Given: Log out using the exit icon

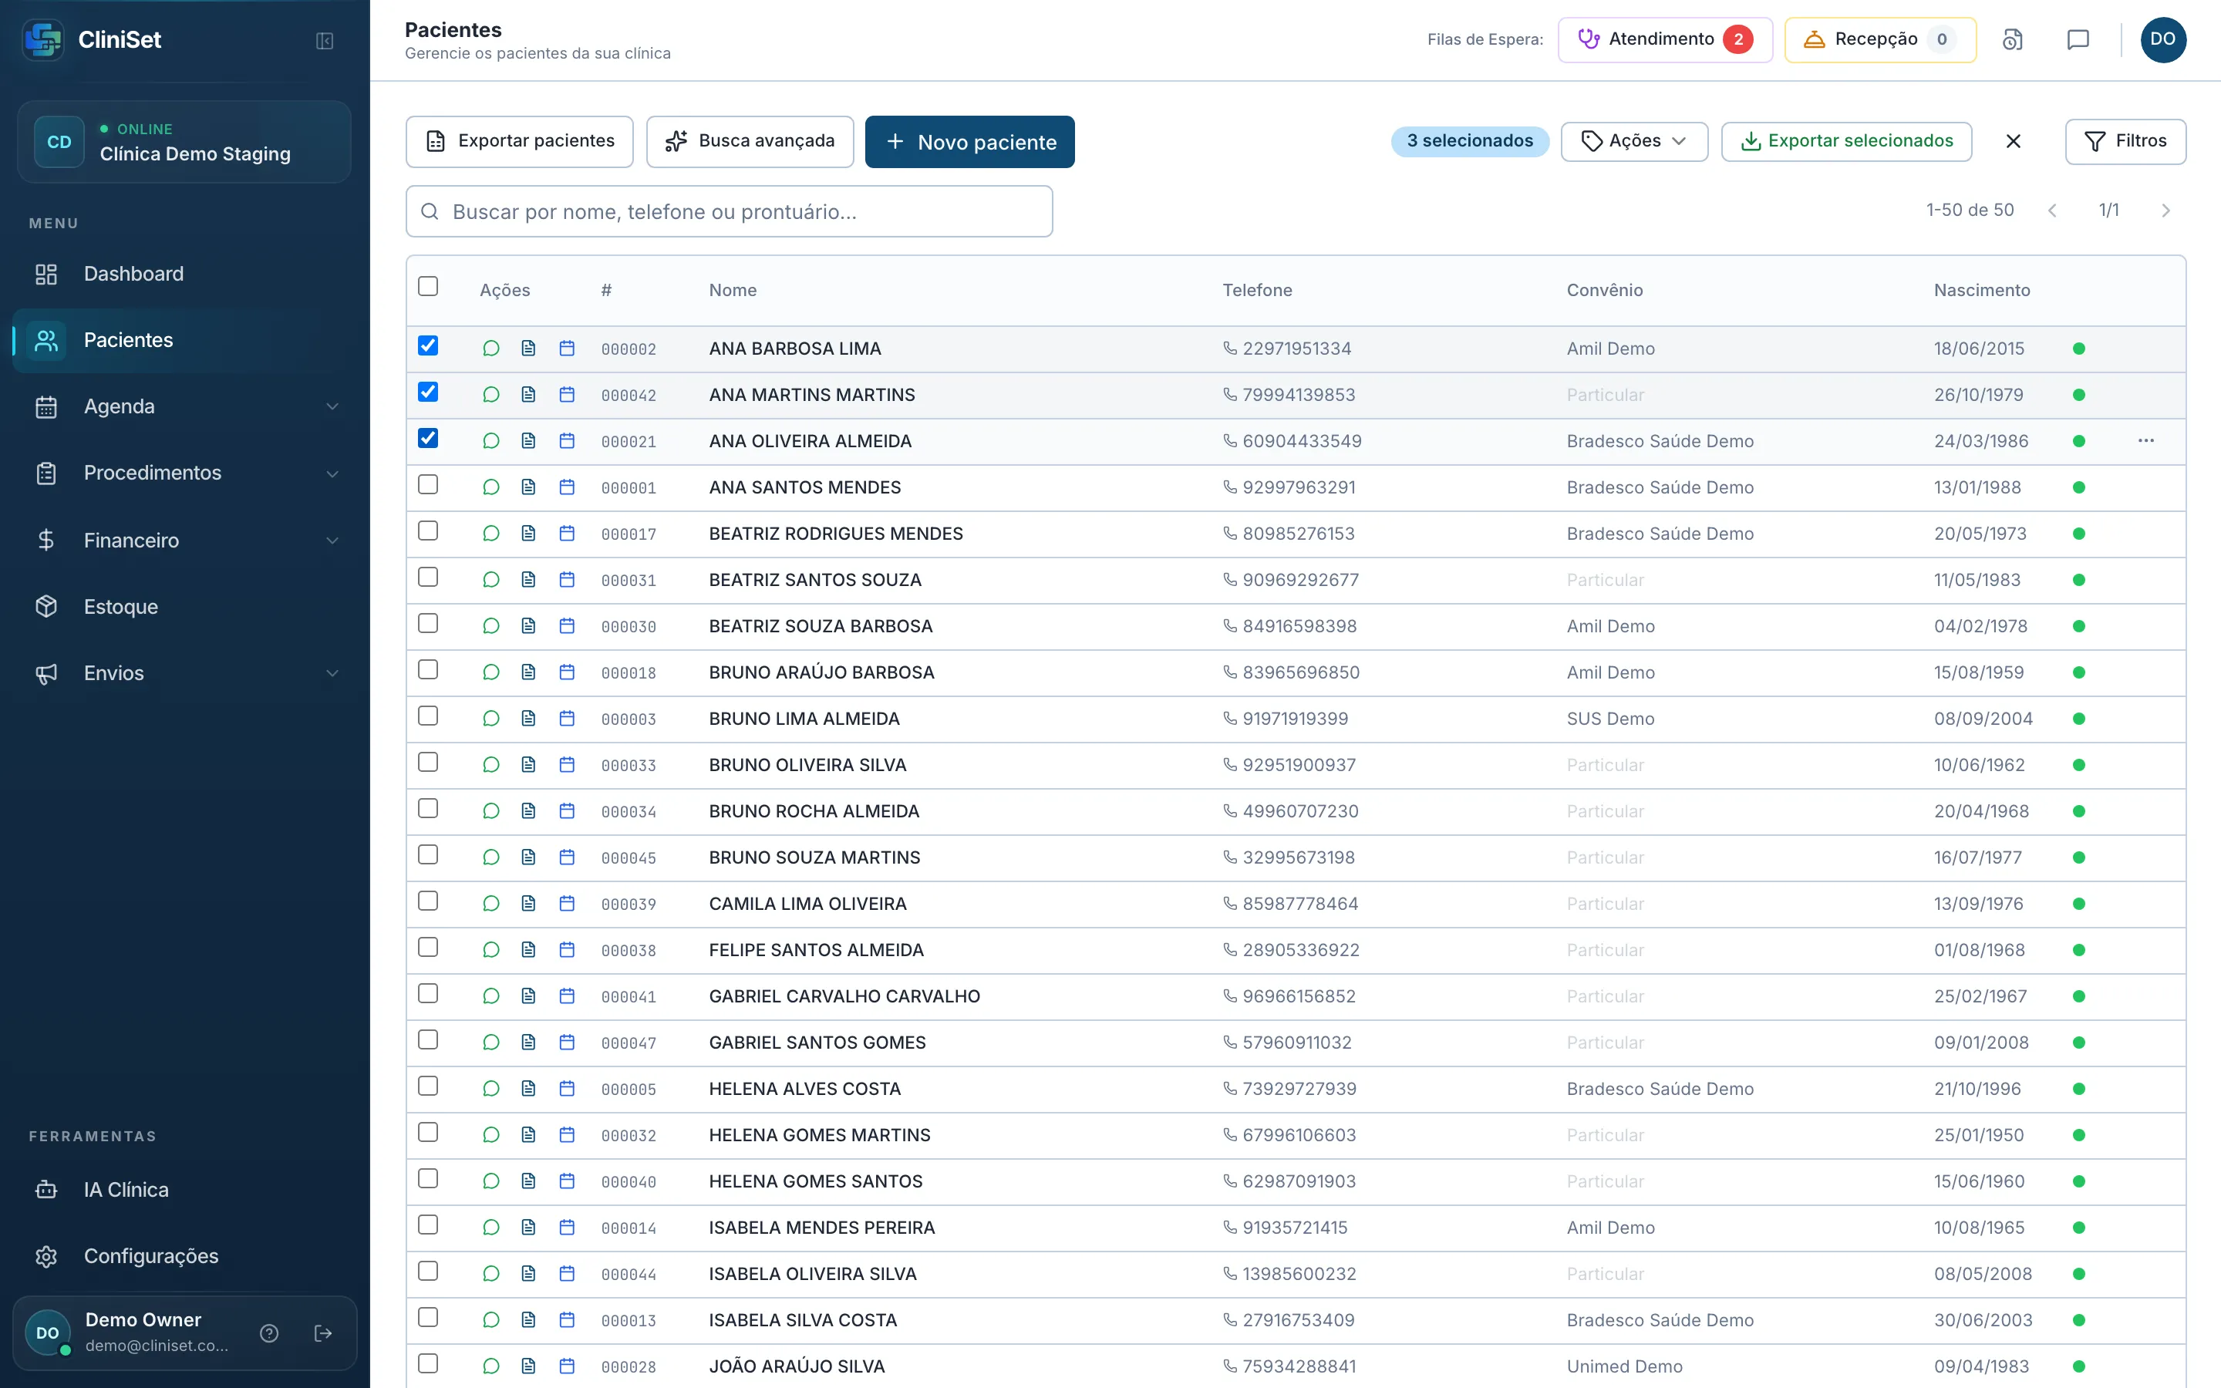Looking at the screenshot, I should pos(323,1333).
